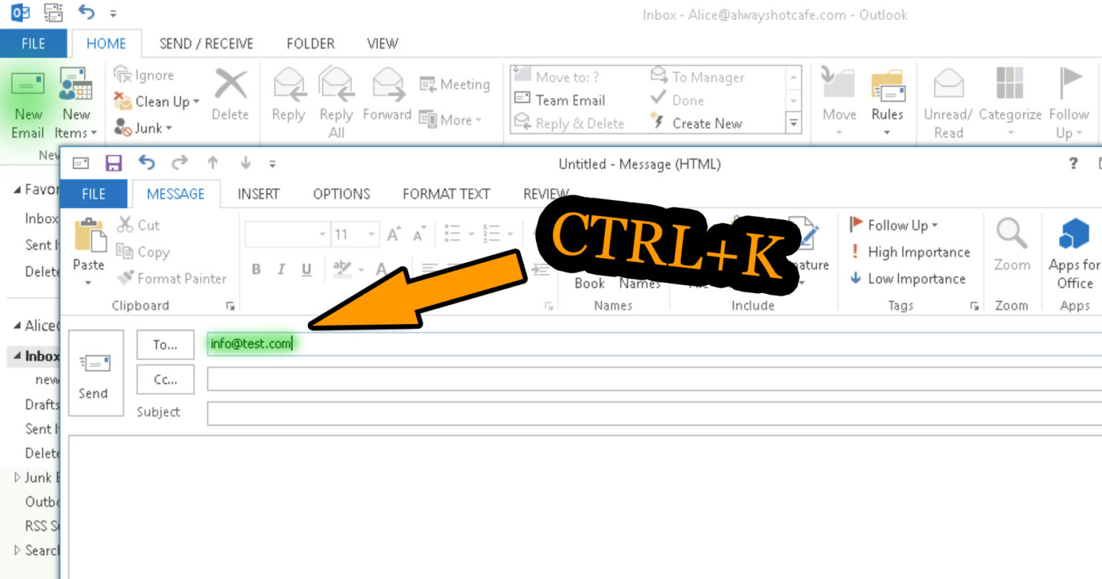Viewport: 1102px width, 579px height.
Task: Open the font size dropdown
Action: [371, 234]
